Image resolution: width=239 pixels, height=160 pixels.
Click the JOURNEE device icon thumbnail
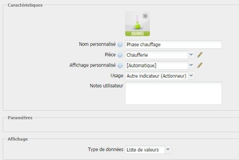(138, 24)
